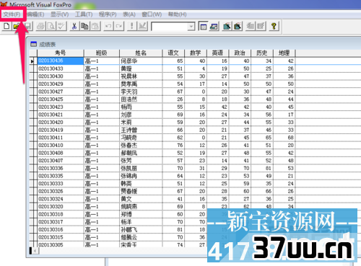Click inside the toolbar database combo box
This screenshot has height=266, width=361.
[170, 26]
